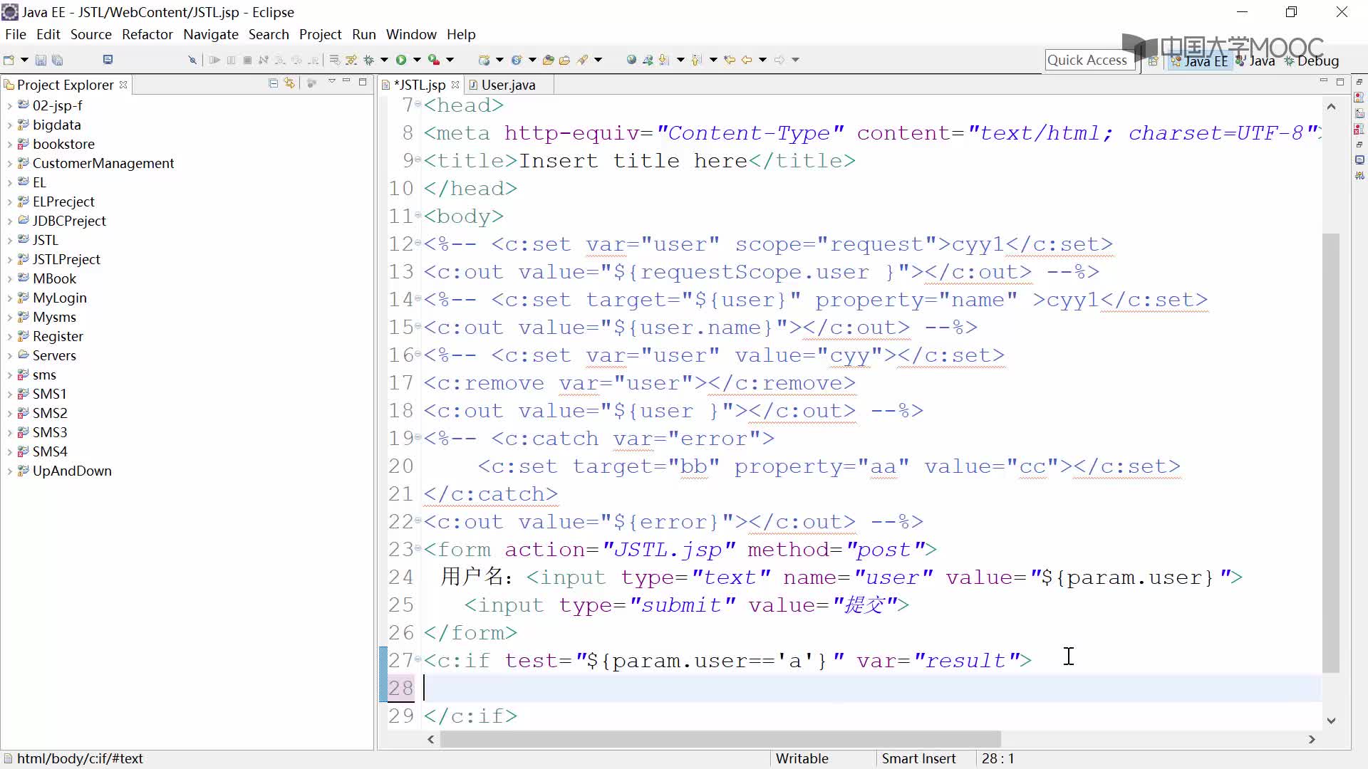The height and width of the screenshot is (769, 1368).
Task: Click the Search flashlight toolbar icon
Action: (x=583, y=60)
